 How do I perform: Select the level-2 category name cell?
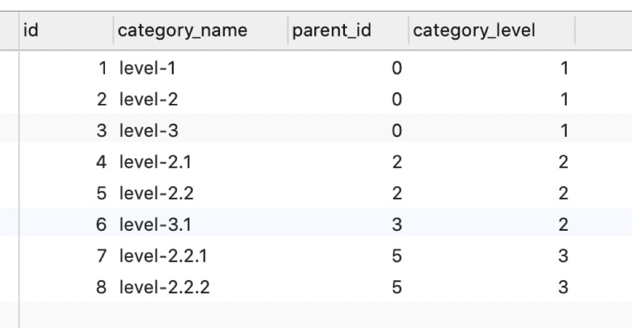(x=201, y=99)
